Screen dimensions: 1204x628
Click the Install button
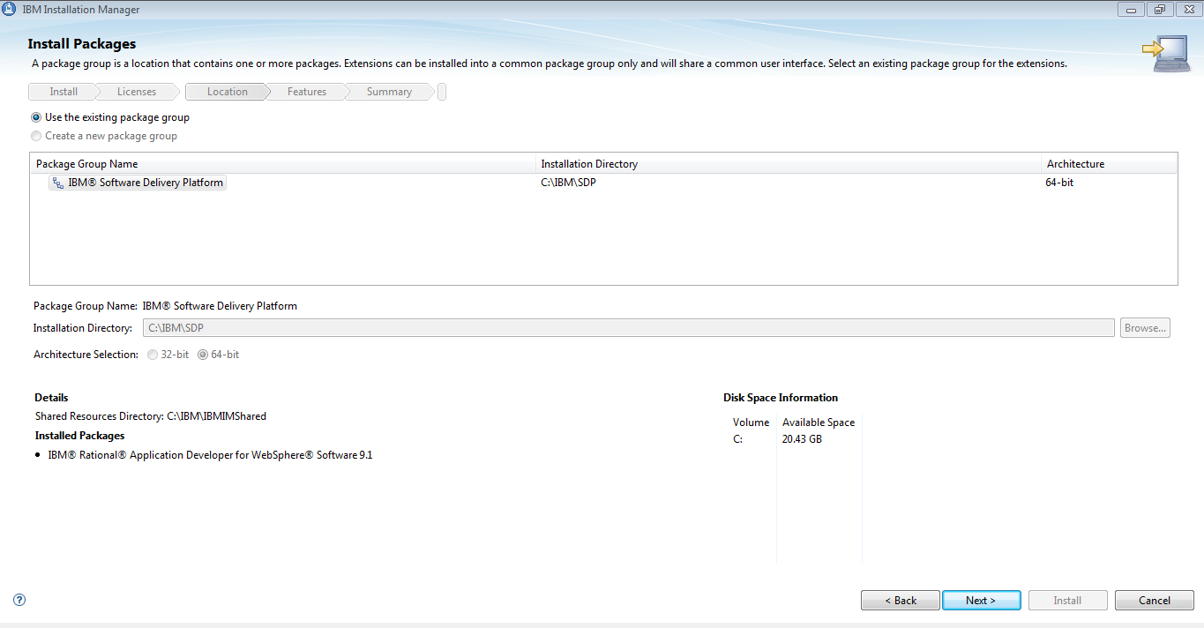pyautogui.click(x=1067, y=601)
